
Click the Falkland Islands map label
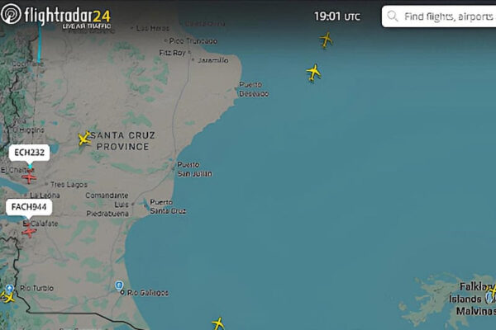(474, 299)
